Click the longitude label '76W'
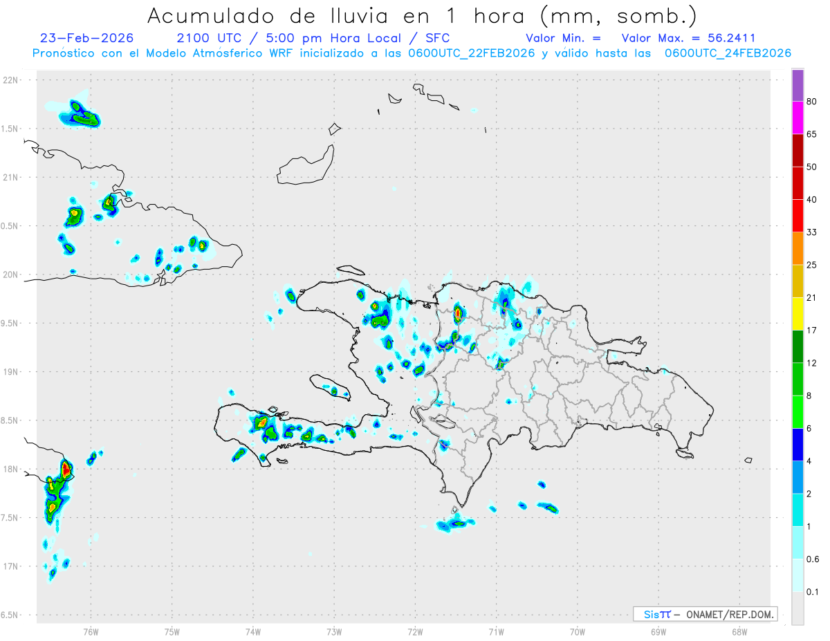Image resolution: width=830 pixels, height=641 pixels. click(x=91, y=631)
